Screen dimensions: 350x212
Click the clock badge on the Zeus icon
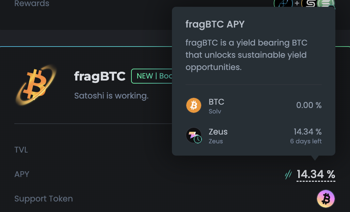[x=198, y=139]
